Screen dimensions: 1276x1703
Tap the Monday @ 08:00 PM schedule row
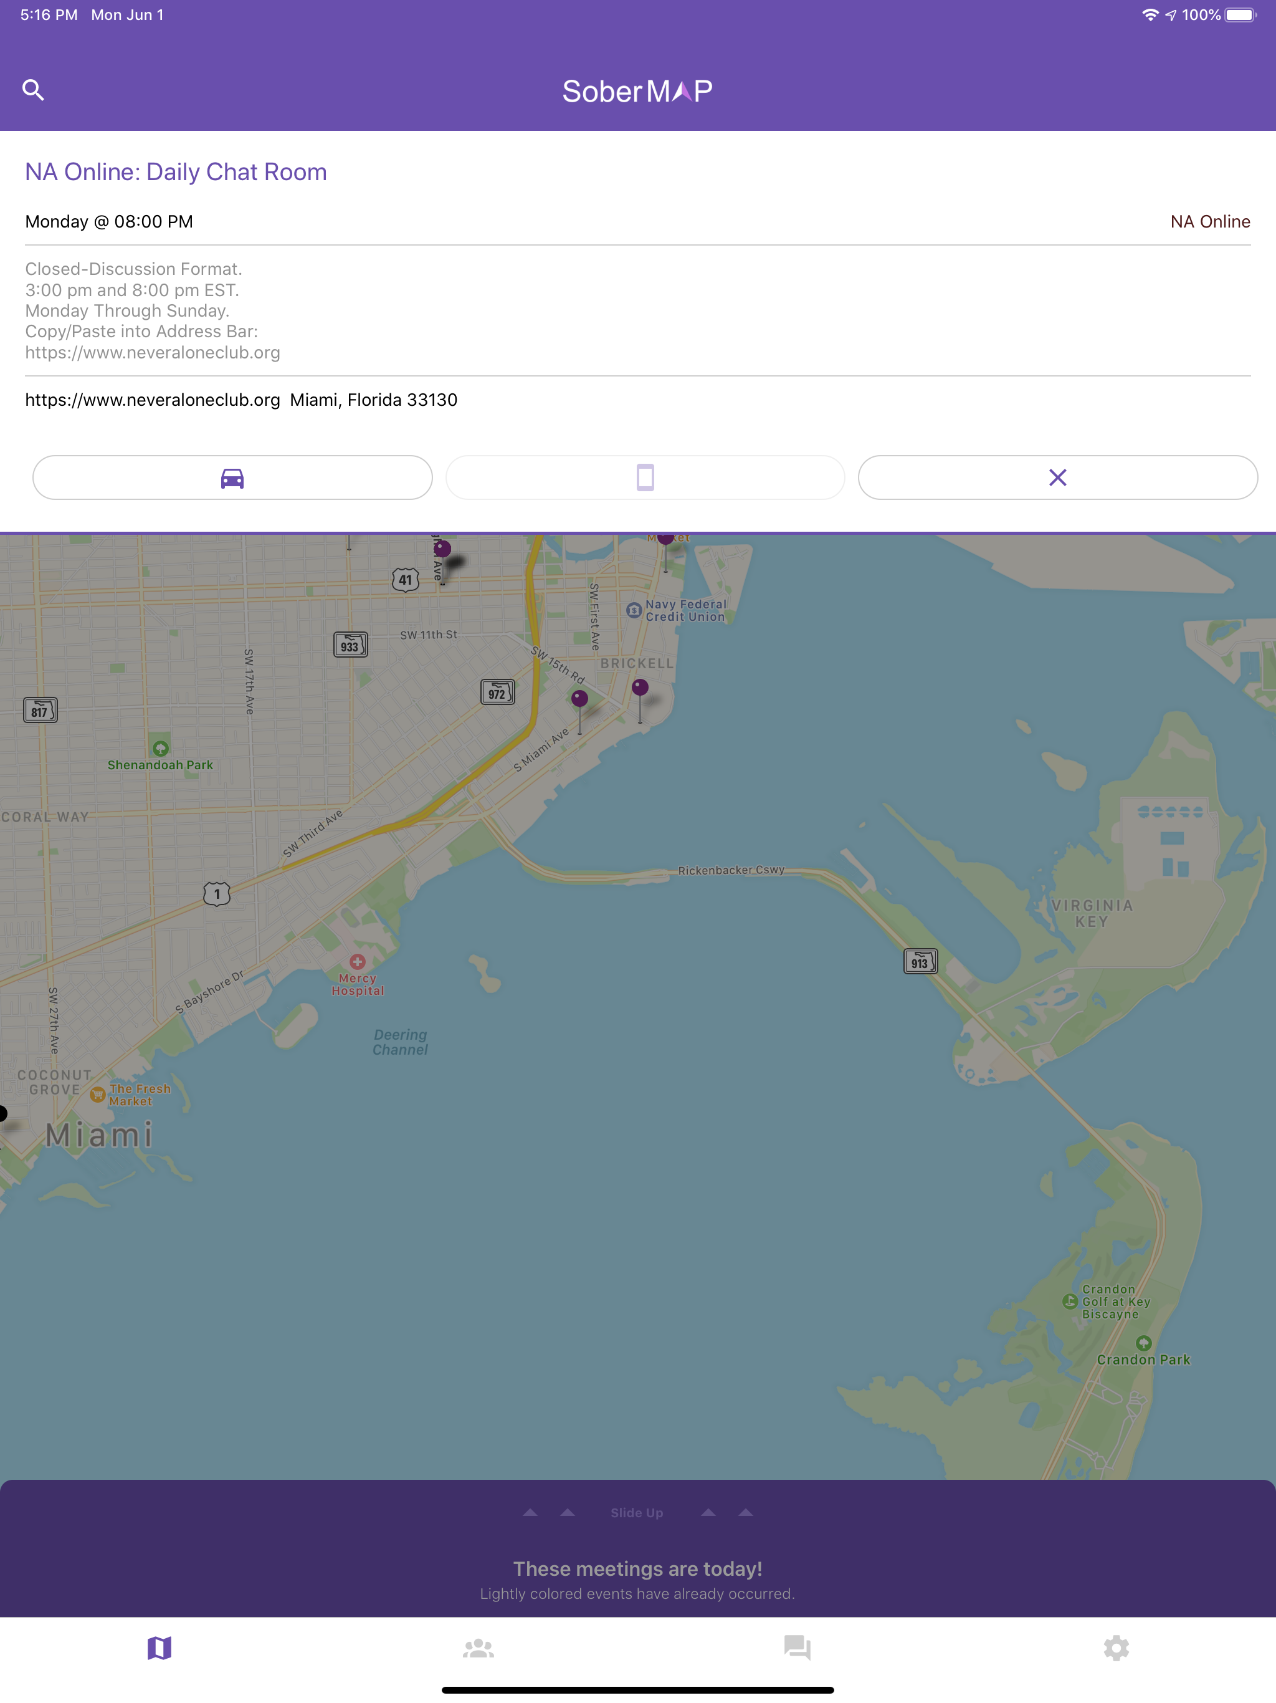[108, 222]
